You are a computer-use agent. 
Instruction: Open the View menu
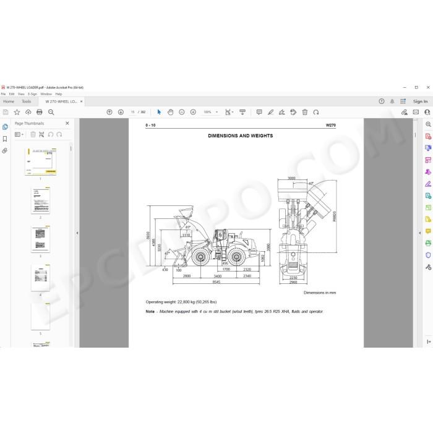21,94
